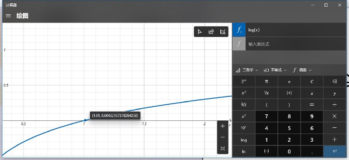Click the π constant key

267,81
